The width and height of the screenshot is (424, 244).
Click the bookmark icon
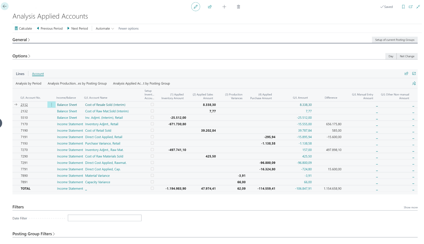[x=403, y=7]
